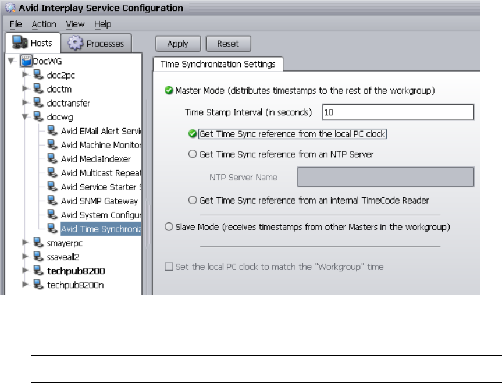Click the DocWG workgroup database icon
This screenshot has height=383, width=502.
click(26, 61)
